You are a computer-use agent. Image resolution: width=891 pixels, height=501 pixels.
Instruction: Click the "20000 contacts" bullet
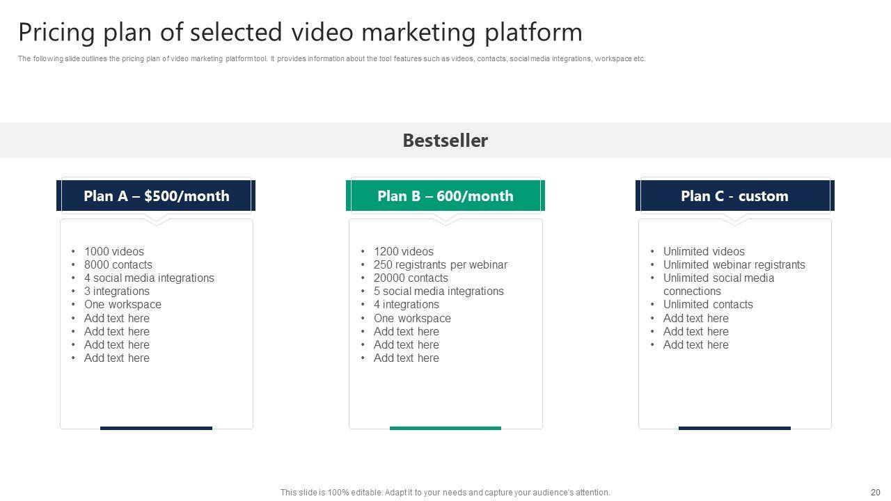click(411, 278)
